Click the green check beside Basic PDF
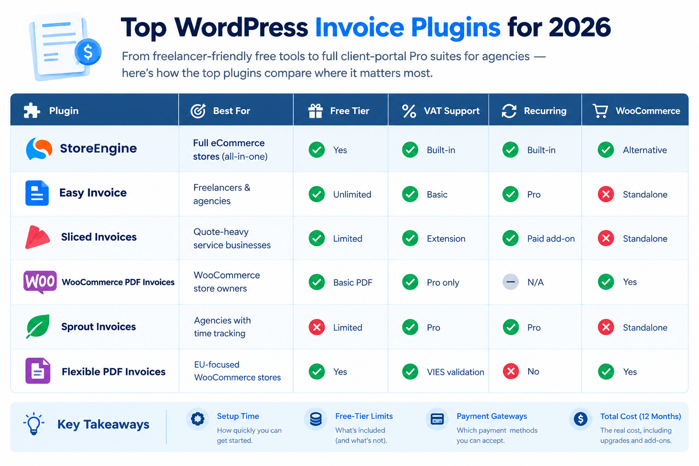Viewport: 699px width, 466px height. [x=317, y=282]
